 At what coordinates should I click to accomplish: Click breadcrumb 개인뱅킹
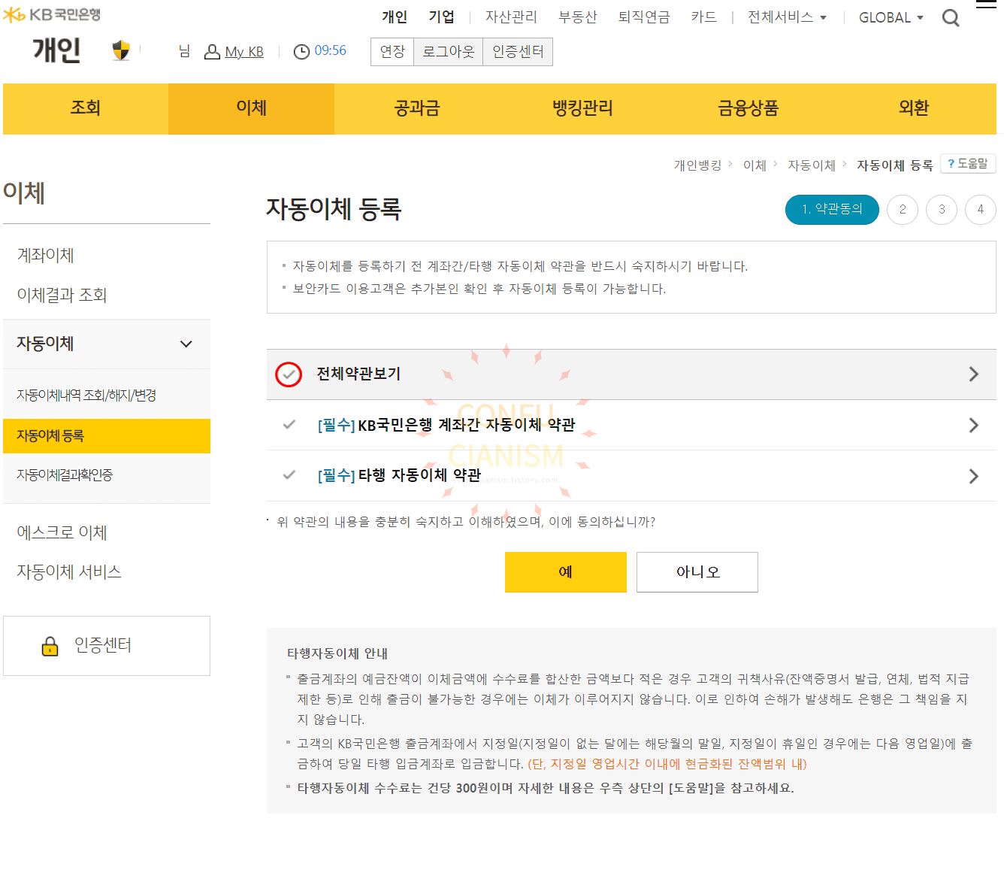tap(697, 165)
